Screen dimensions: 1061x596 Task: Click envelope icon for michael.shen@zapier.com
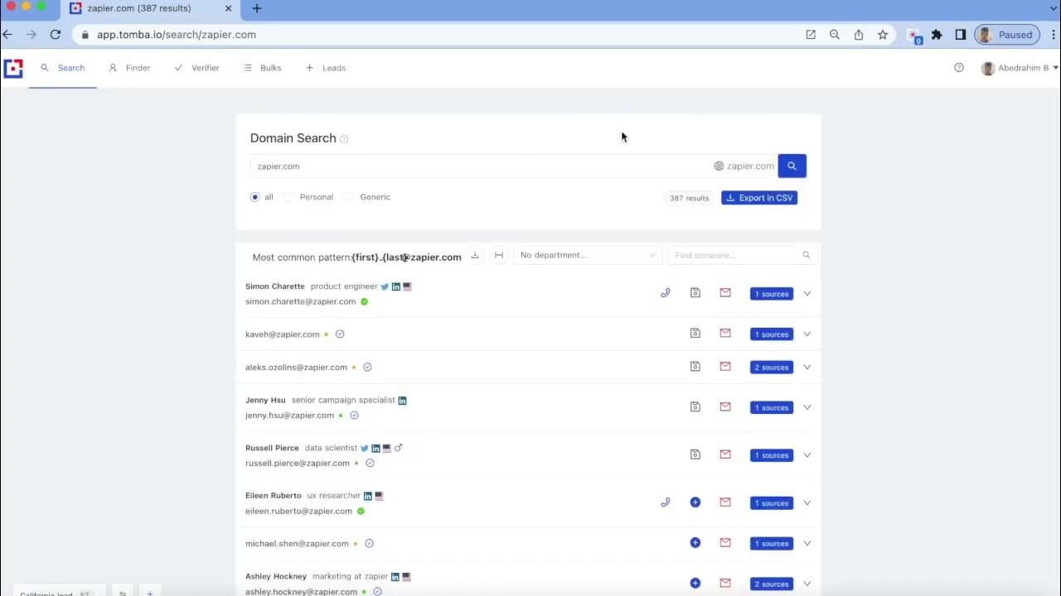point(725,543)
